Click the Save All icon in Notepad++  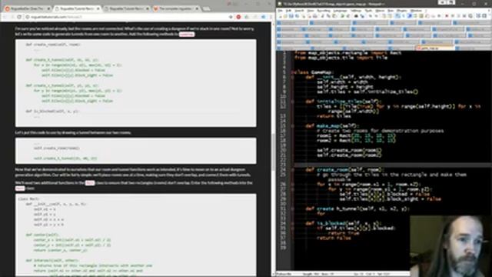[x=297, y=16]
